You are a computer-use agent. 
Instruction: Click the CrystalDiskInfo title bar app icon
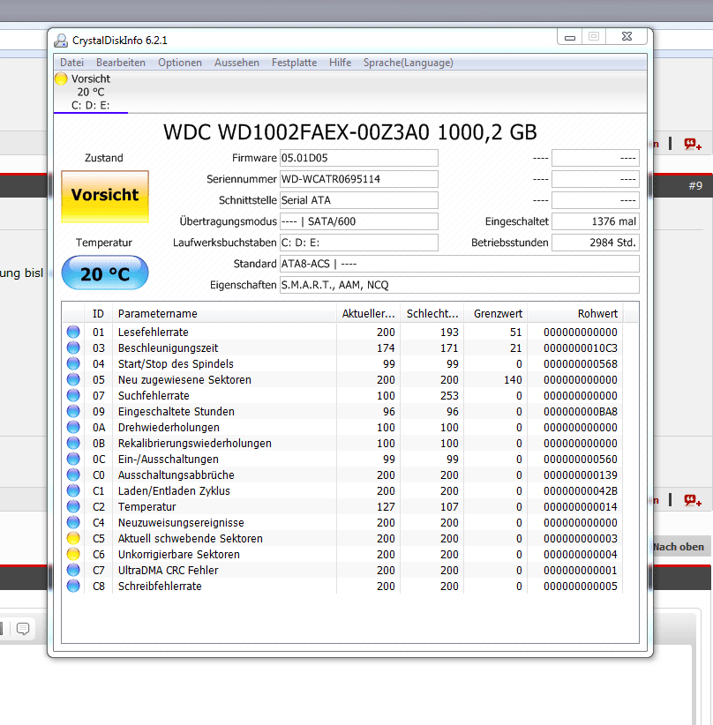tap(61, 41)
